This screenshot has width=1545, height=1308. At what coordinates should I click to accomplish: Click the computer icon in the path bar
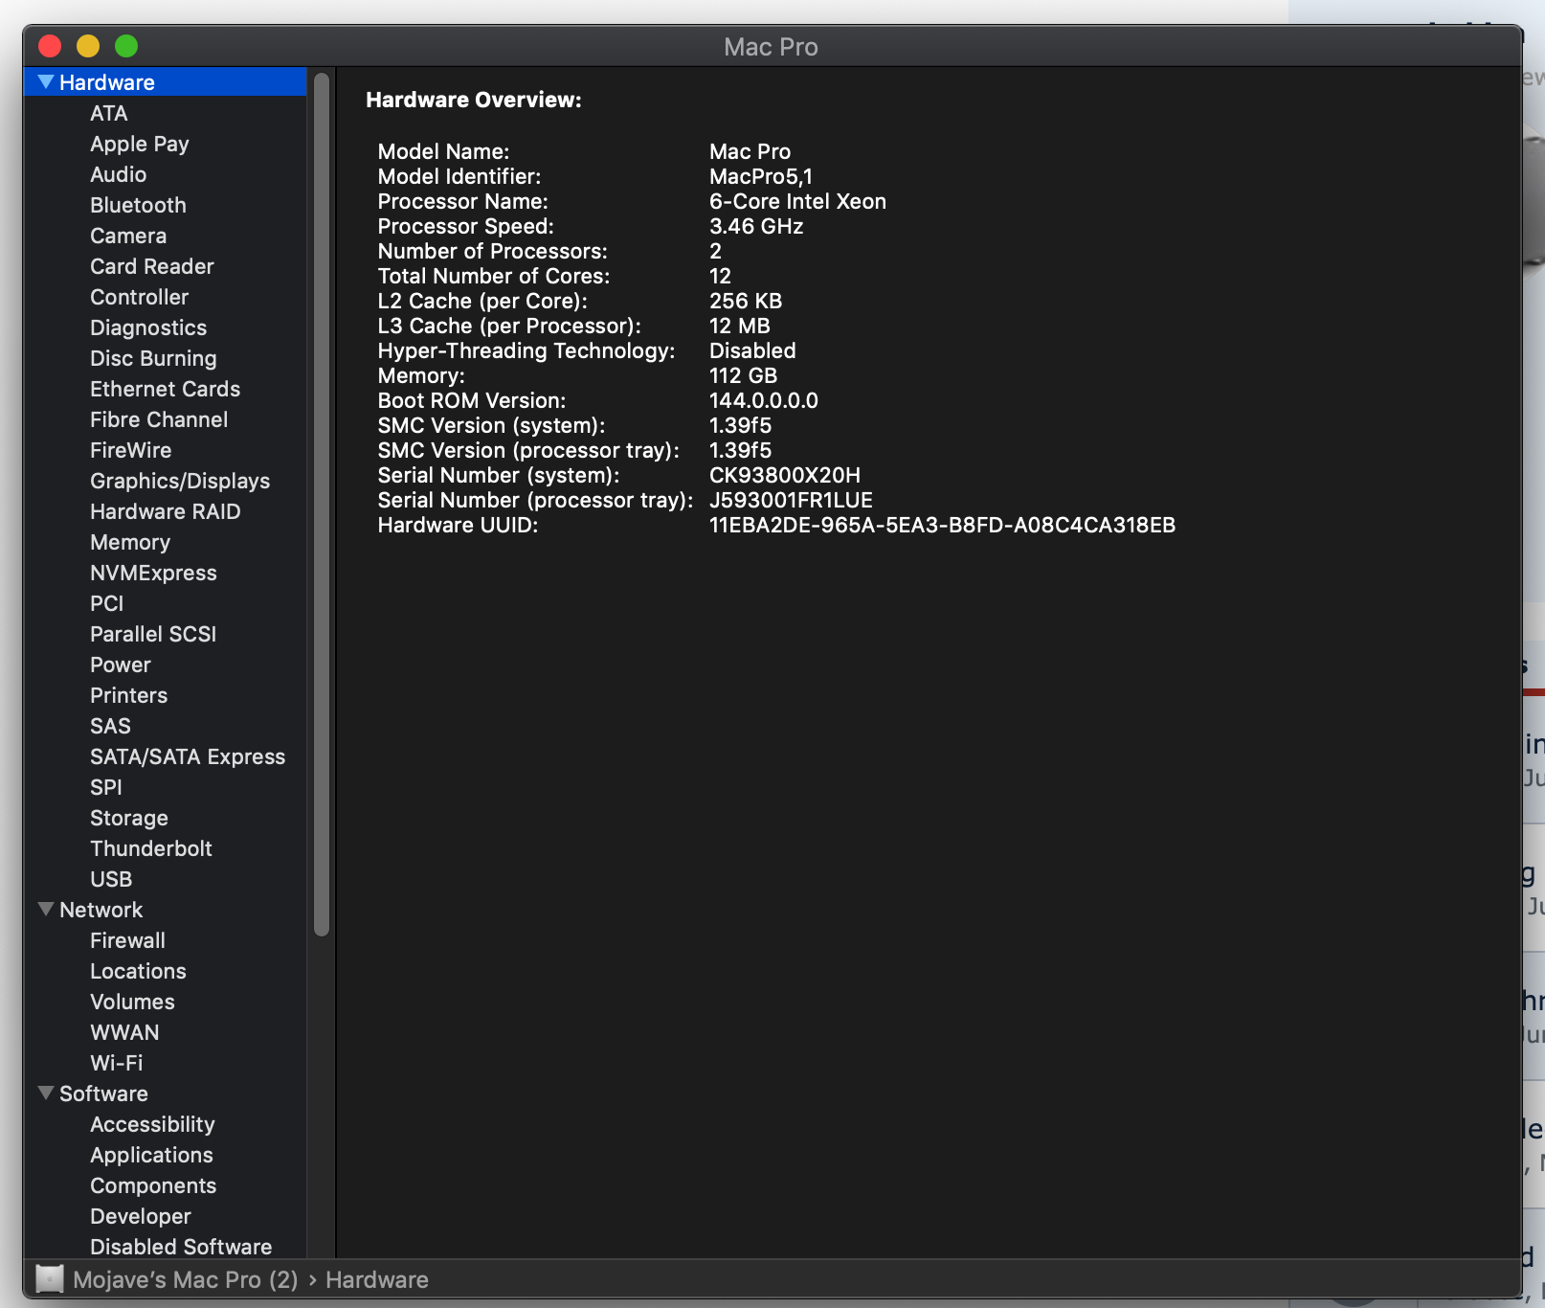50,1279
